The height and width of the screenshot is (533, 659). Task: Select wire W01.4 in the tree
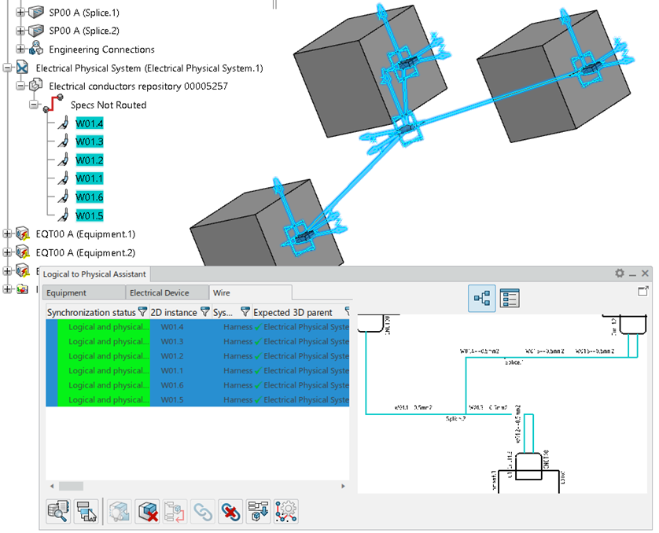tap(89, 123)
